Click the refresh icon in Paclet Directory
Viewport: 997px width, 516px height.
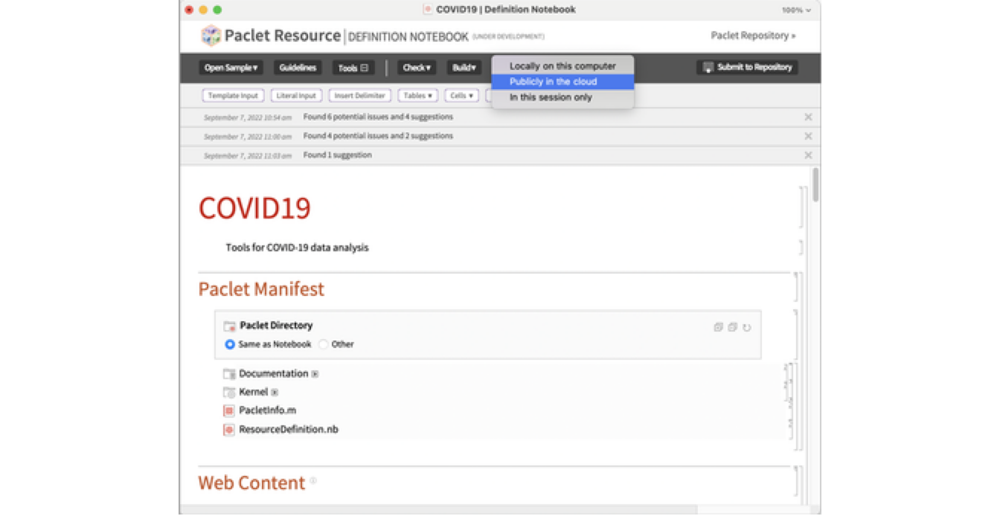[x=747, y=327]
